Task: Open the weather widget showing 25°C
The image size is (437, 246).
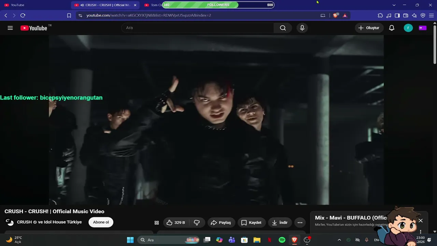Action: [14, 240]
